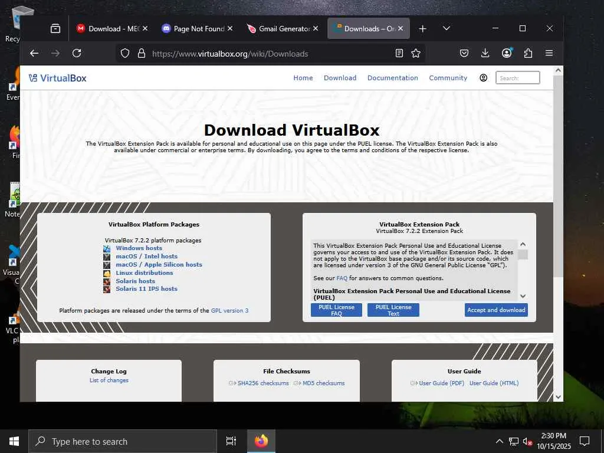Open macOS / Intel hosts link
Screen dimensions: 604x453
point(147,256)
